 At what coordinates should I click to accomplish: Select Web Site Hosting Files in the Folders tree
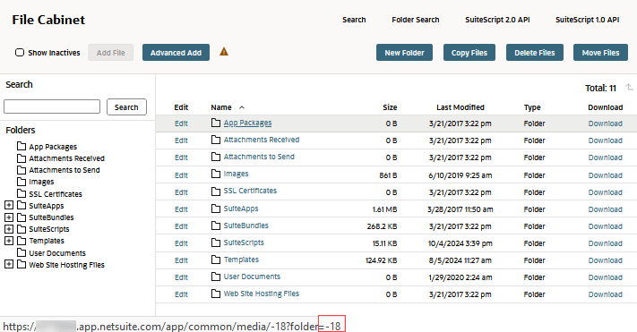point(66,265)
